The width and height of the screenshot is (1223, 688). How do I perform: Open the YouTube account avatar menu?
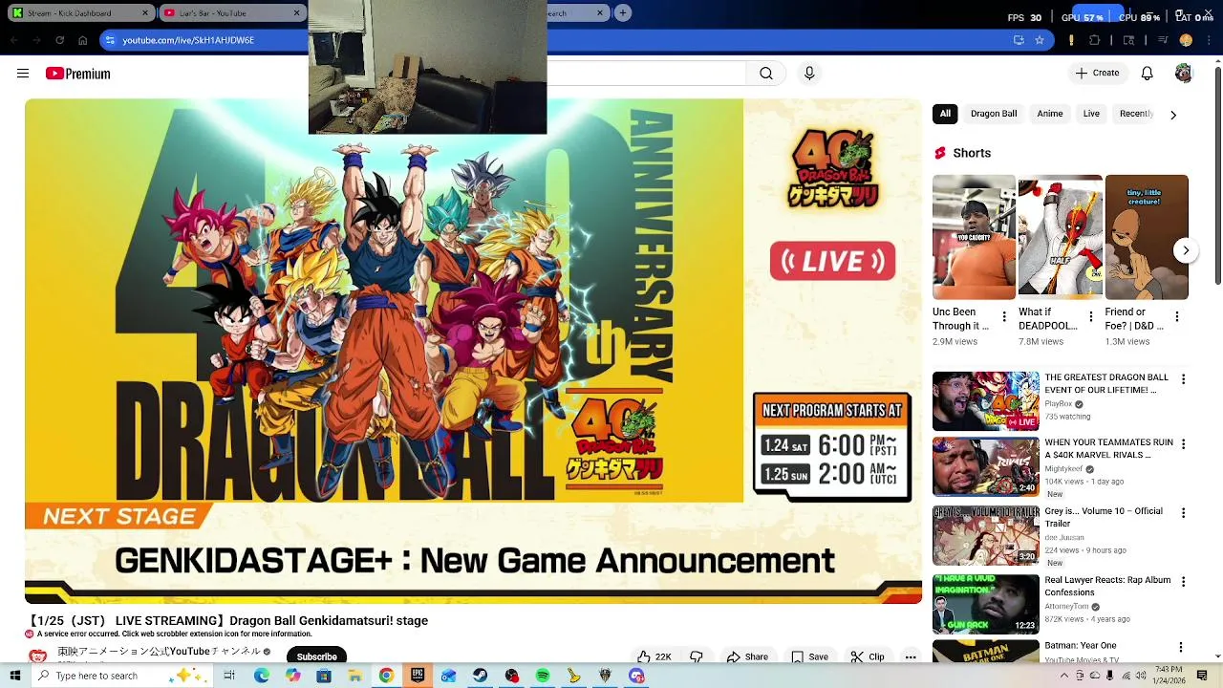click(x=1184, y=74)
